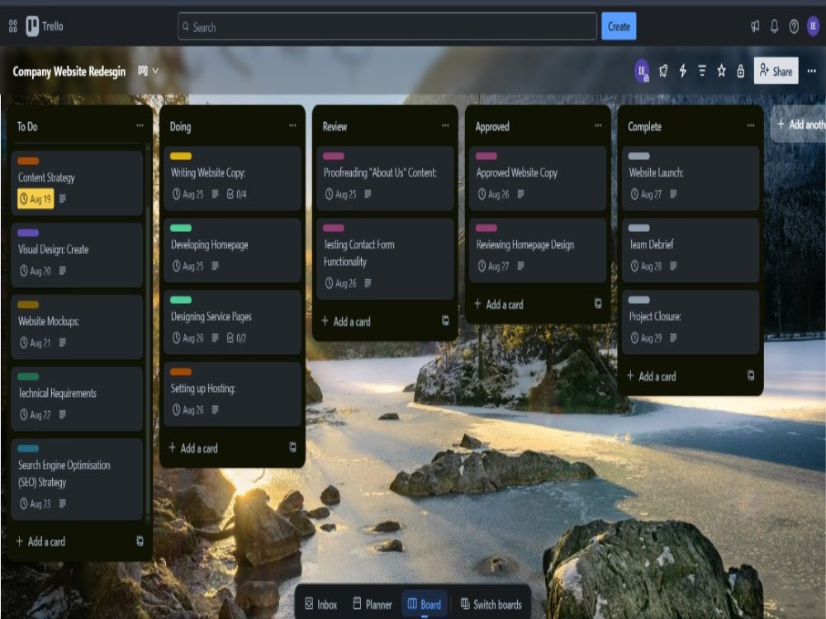Select the Board tab
The height and width of the screenshot is (619, 826).
[425, 604]
